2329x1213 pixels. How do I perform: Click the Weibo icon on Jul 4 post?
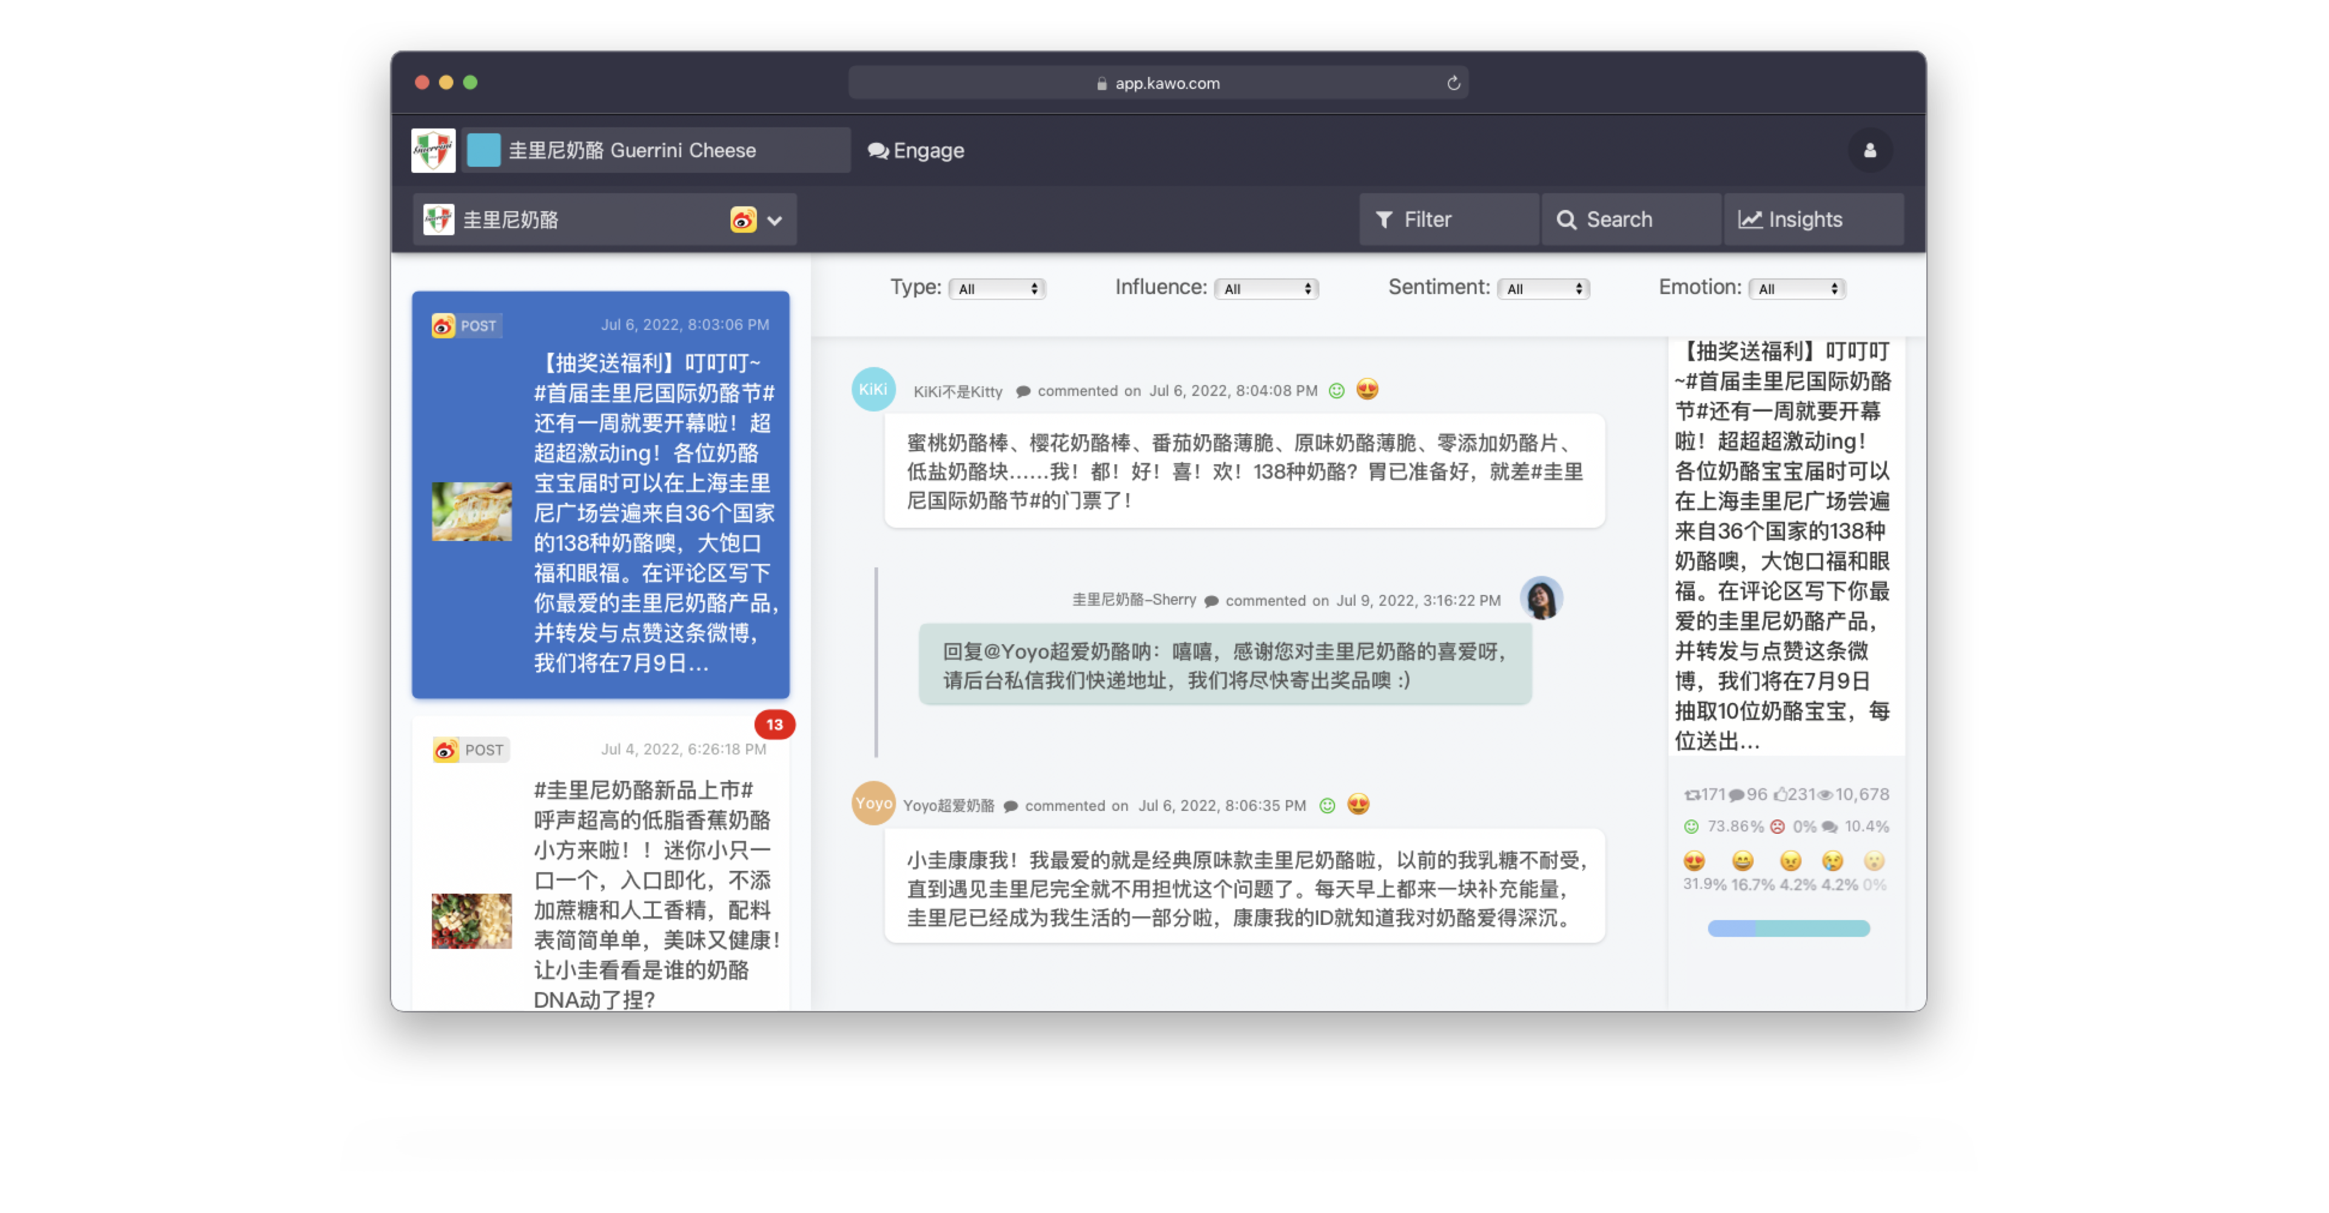pyautogui.click(x=445, y=750)
